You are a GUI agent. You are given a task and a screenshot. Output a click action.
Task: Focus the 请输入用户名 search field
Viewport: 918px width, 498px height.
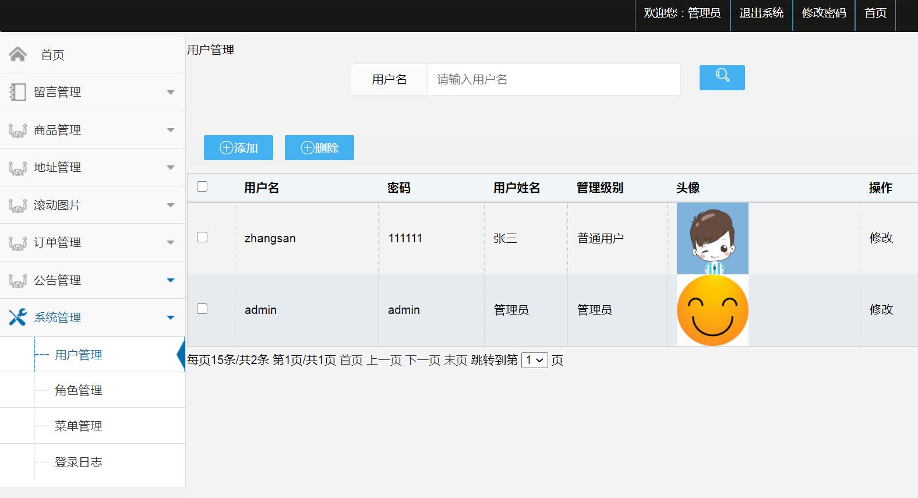554,79
